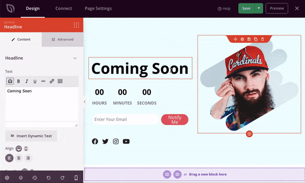This screenshot has width=305, height=183.
Task: Select center text alignment
Action: click(19, 158)
